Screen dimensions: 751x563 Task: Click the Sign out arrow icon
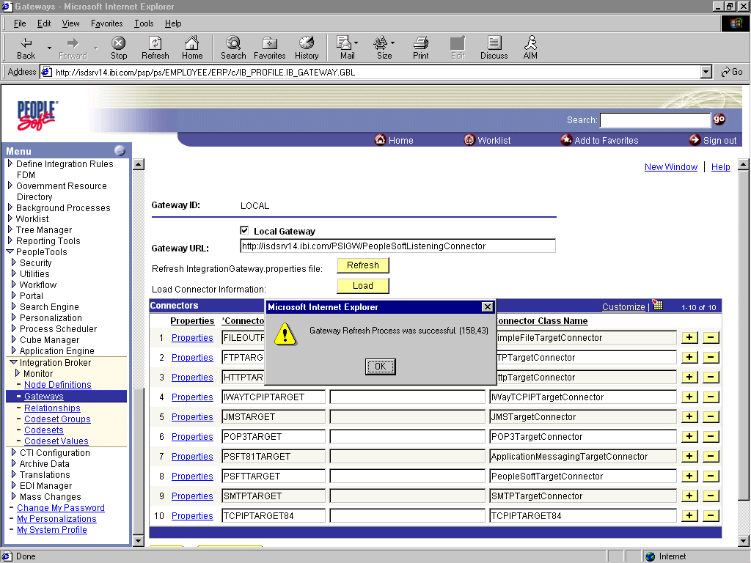pyautogui.click(x=695, y=140)
